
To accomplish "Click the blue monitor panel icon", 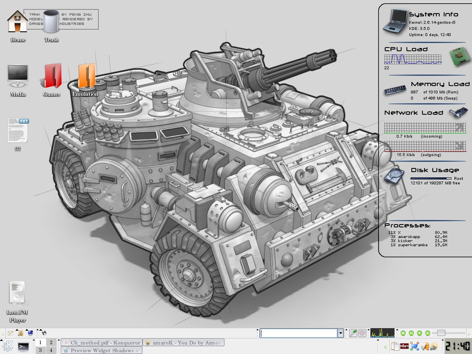I will [x=30, y=333].
